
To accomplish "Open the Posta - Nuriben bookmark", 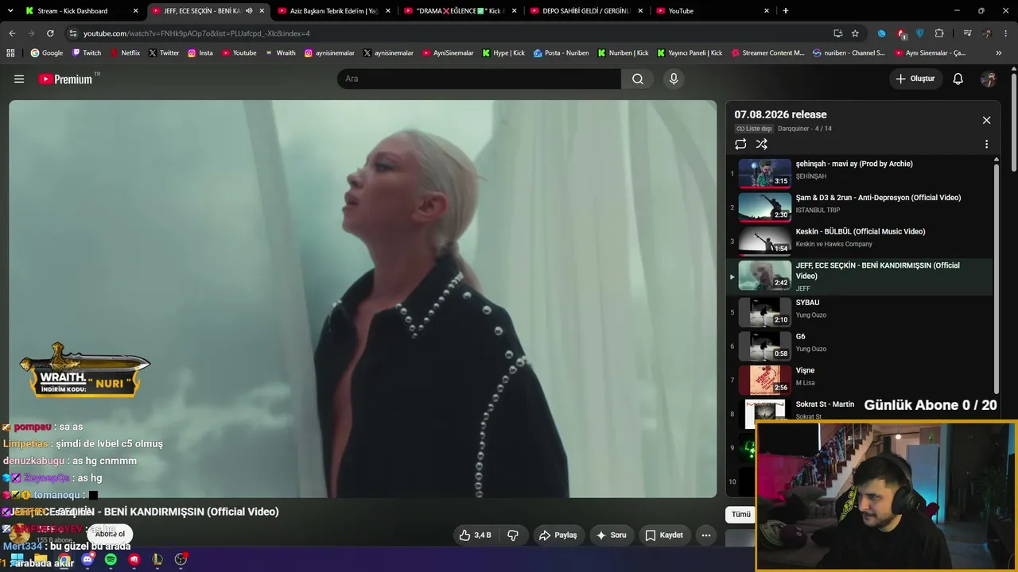I will click(x=561, y=53).
